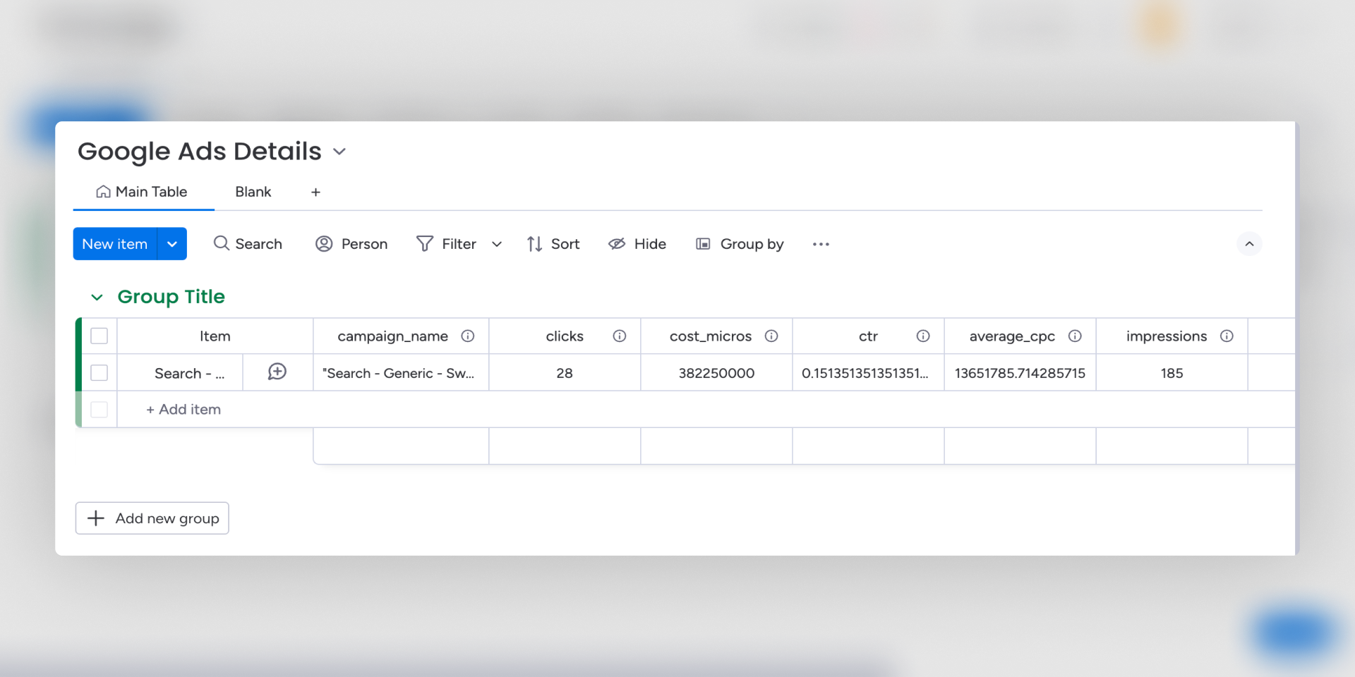Click the info icon next to cost_micros

coord(771,336)
